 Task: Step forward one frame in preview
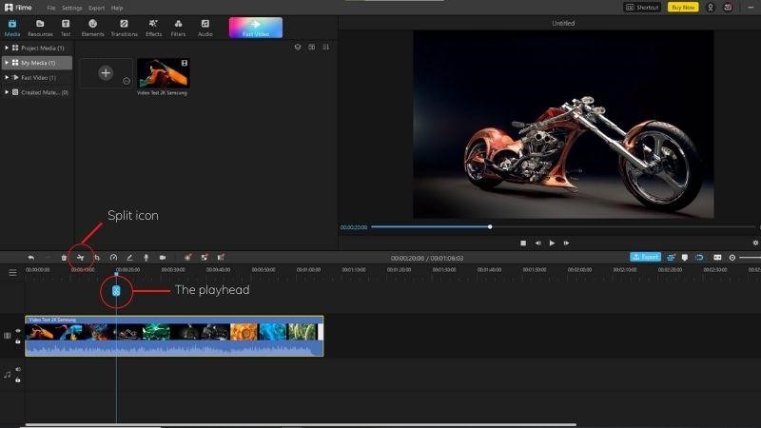pos(566,243)
